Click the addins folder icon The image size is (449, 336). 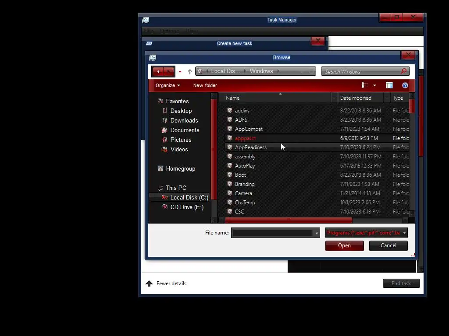(x=230, y=110)
